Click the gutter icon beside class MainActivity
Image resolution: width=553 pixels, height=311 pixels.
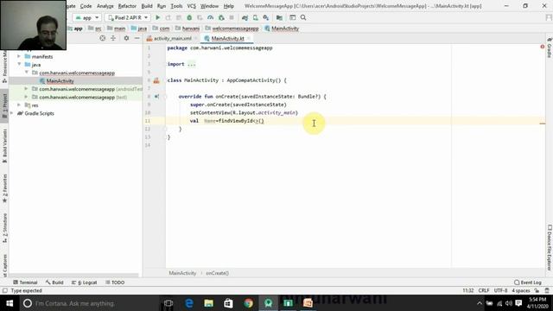tap(156, 80)
